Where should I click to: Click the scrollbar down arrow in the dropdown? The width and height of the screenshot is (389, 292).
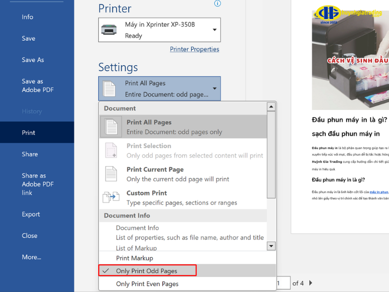[x=271, y=246]
